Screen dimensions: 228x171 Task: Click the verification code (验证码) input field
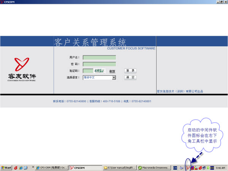point(88,71)
